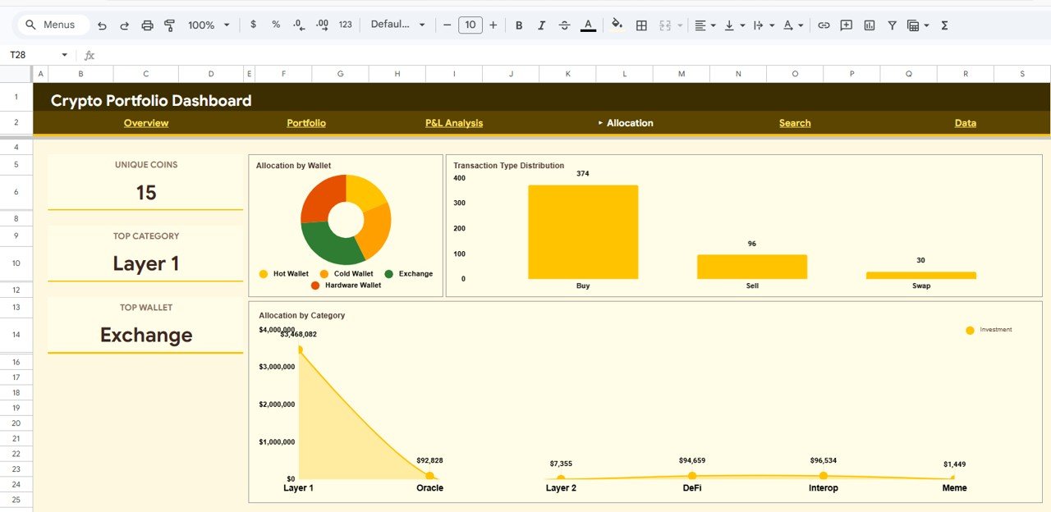
Task: Open the zoom level dropdown
Action: pos(208,25)
